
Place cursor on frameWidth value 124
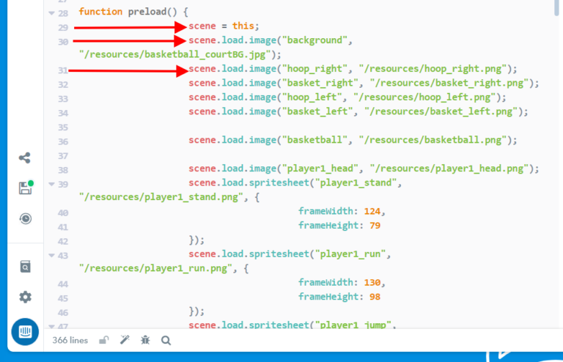click(x=372, y=212)
